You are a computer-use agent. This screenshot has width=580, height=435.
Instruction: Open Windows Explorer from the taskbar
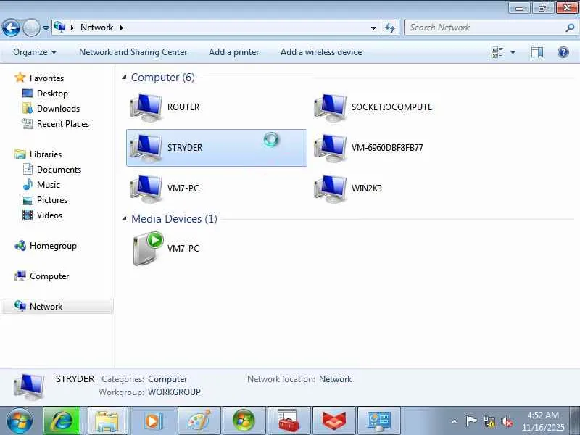pos(107,421)
